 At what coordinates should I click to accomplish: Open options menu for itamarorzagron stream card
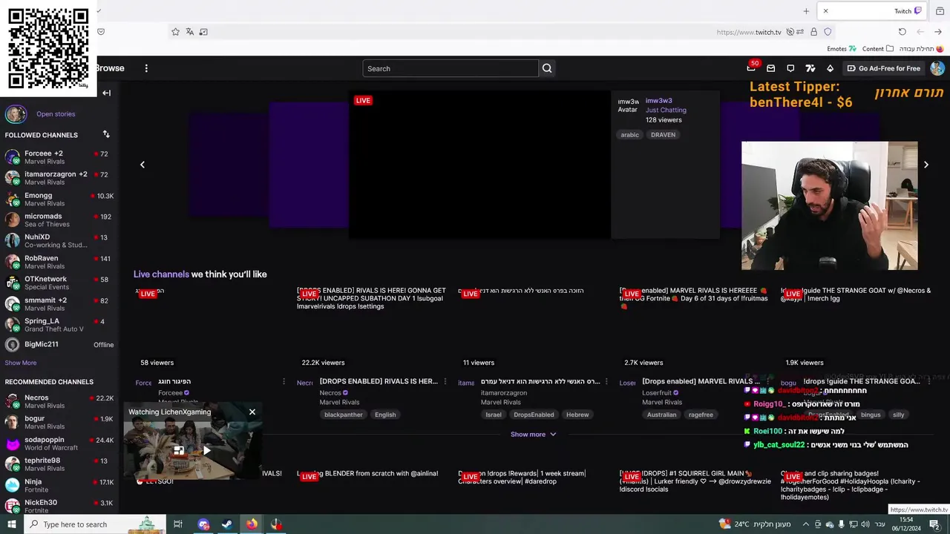606,381
